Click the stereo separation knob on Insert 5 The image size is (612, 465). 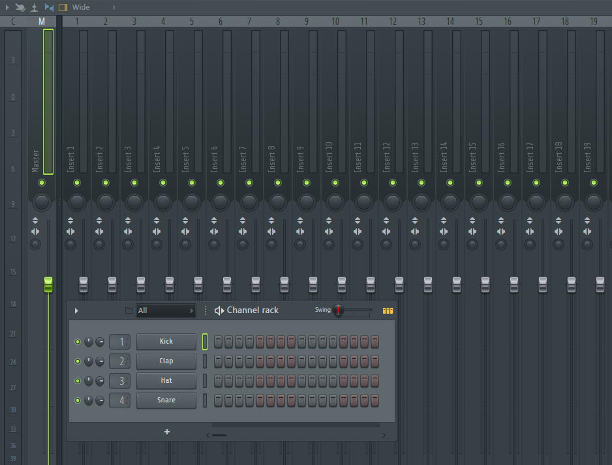point(185,245)
